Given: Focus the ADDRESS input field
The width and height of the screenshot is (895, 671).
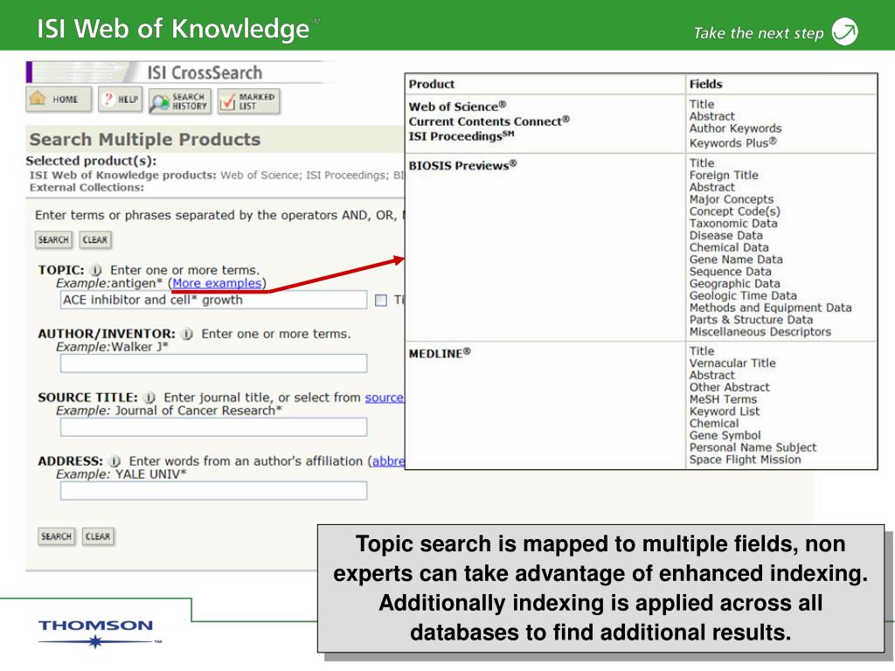Looking at the screenshot, I should [213, 491].
